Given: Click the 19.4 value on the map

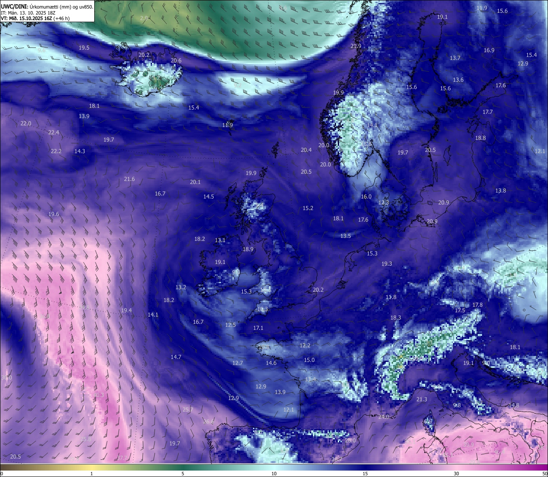Looking at the screenshot, I should pyautogui.click(x=126, y=311).
